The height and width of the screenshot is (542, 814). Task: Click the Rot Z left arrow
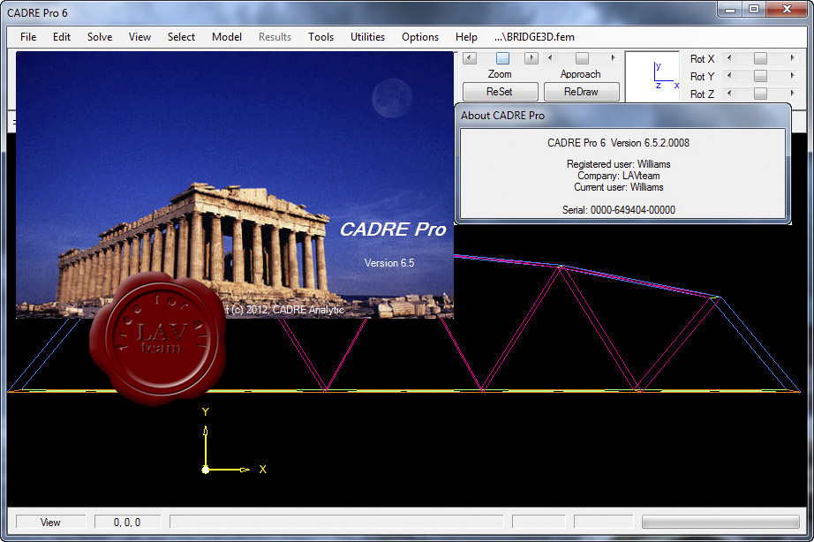click(729, 94)
